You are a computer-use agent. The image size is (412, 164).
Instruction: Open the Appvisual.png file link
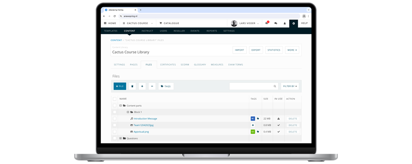pos(142,132)
